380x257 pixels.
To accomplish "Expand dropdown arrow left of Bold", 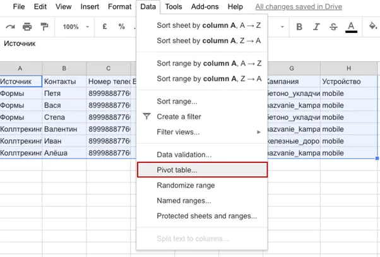I will [x=282, y=27].
